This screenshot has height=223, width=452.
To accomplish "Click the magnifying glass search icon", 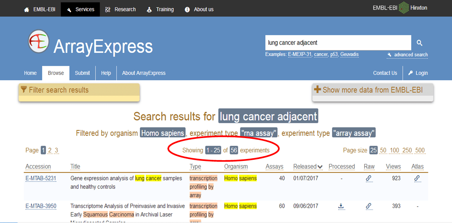I will click(419, 43).
